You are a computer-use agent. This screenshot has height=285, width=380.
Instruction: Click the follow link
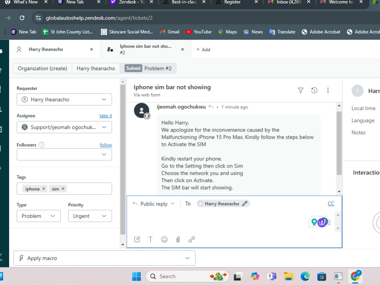tap(106, 145)
